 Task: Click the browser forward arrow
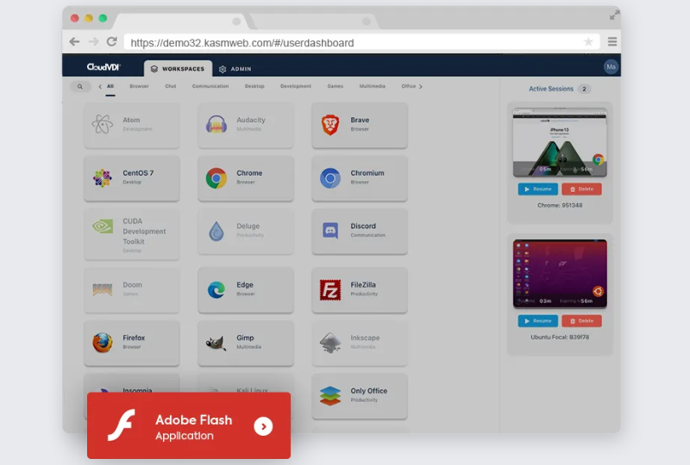(93, 41)
